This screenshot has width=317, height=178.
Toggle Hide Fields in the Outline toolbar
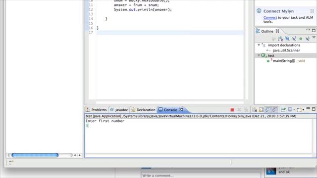coord(287,39)
